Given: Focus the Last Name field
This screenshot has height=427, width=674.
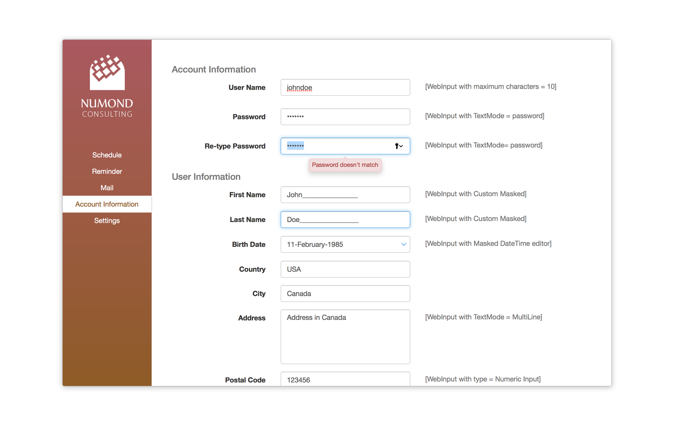Looking at the screenshot, I should [x=345, y=220].
